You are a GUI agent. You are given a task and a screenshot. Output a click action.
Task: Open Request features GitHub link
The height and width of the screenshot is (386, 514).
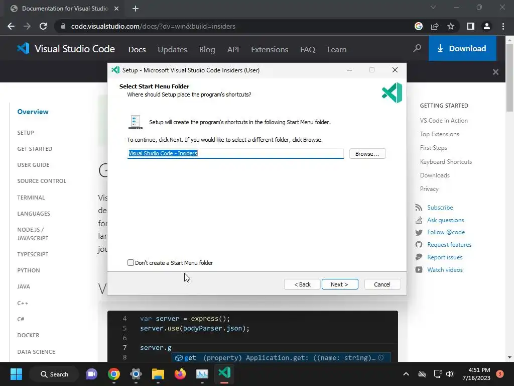(449, 245)
